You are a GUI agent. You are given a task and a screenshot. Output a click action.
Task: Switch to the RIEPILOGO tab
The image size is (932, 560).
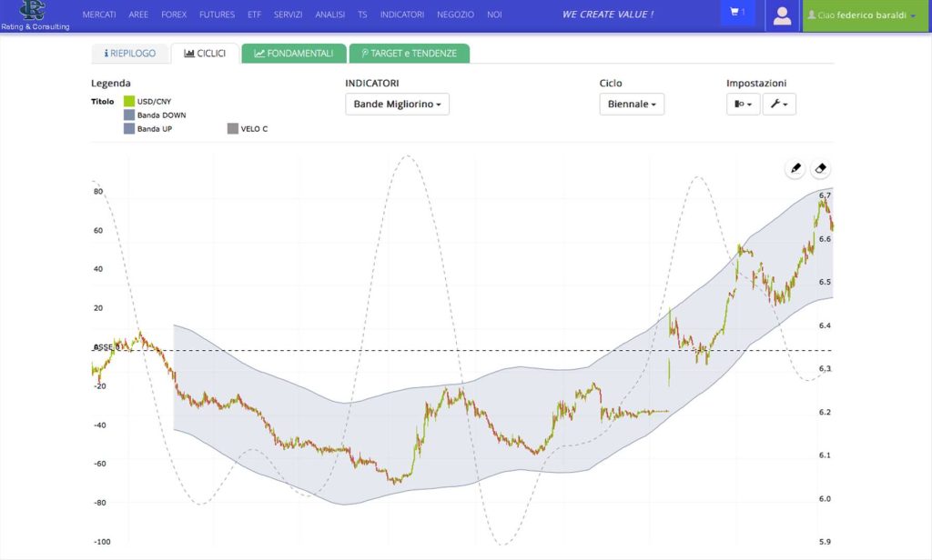point(129,54)
